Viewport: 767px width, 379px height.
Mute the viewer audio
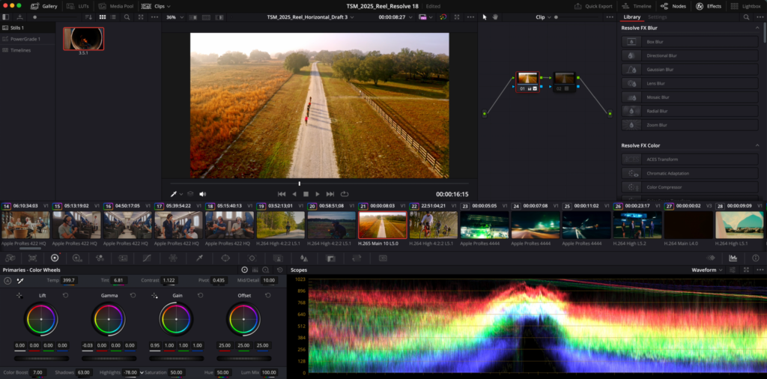[x=202, y=194]
